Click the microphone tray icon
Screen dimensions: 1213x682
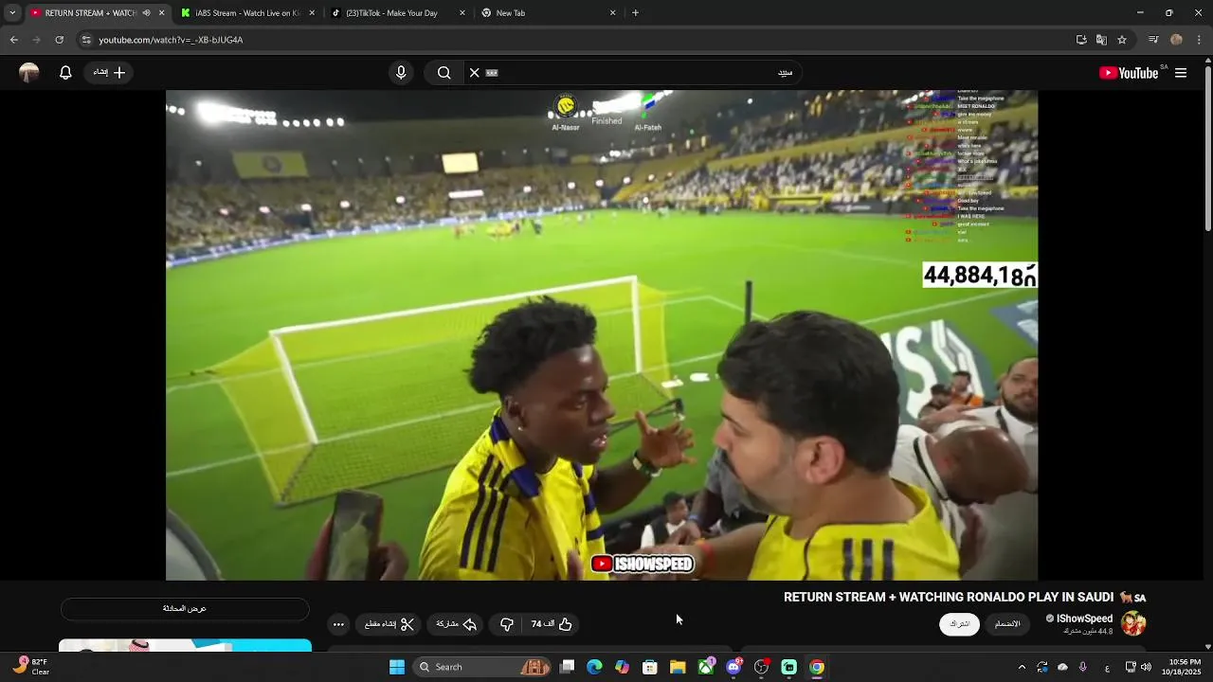click(x=1082, y=667)
